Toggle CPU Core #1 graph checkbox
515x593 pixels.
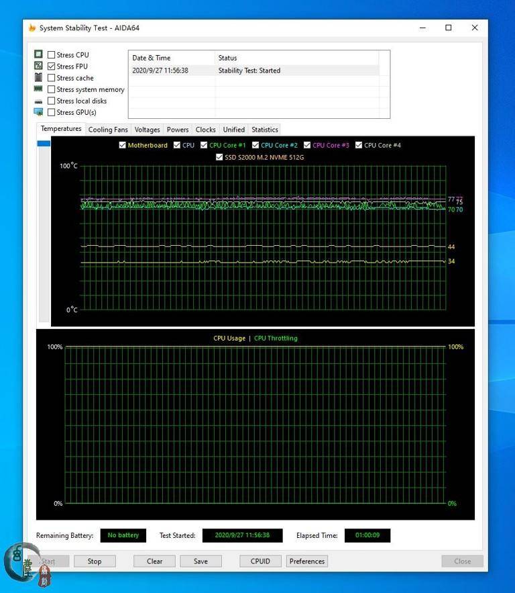[x=204, y=145]
